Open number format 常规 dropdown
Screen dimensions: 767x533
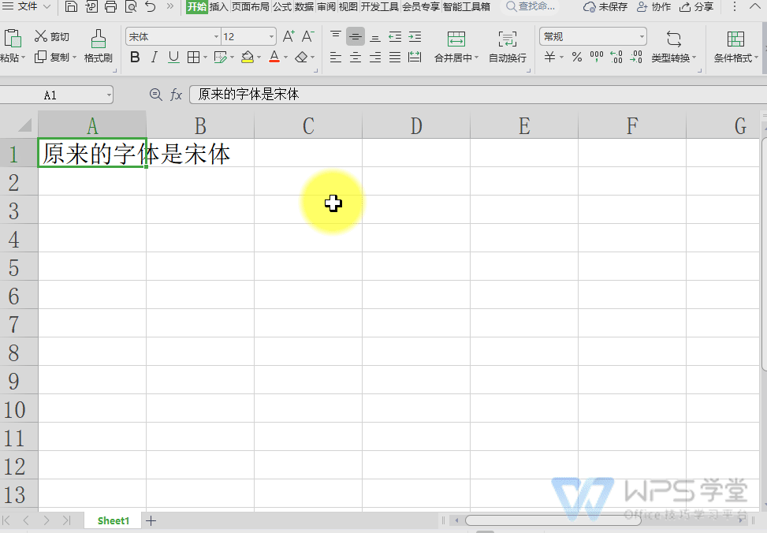click(642, 37)
